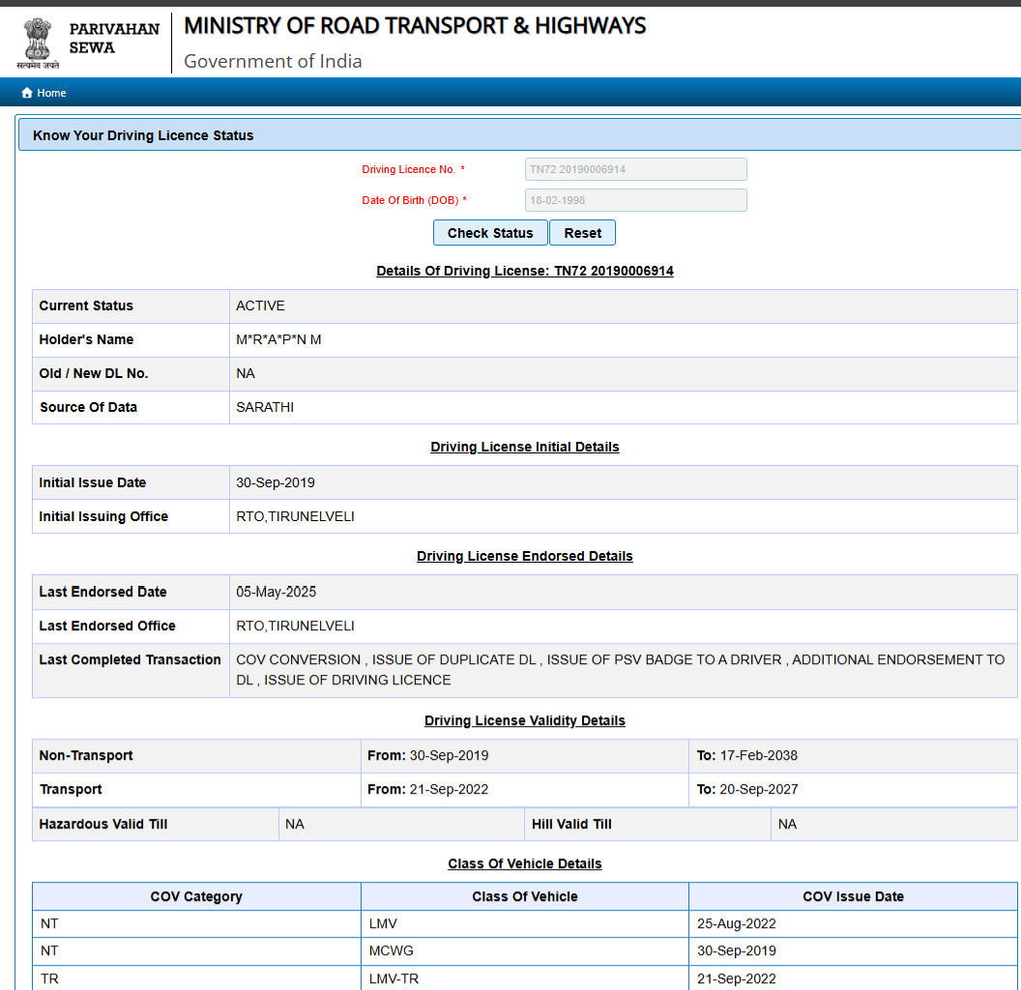
Task: Select the ACTIVE current status value
Action: 260,306
